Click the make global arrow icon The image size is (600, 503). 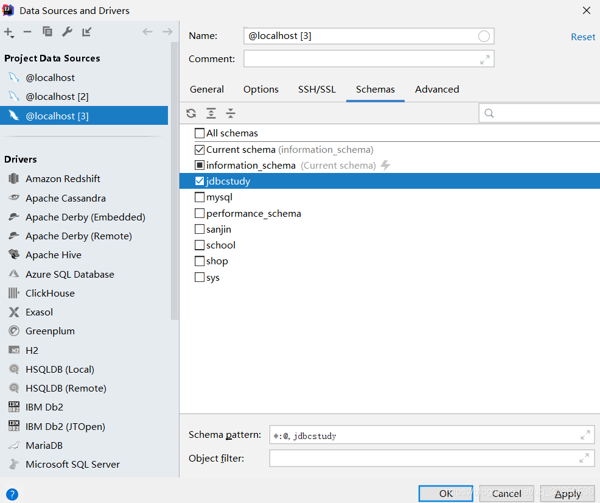87,32
